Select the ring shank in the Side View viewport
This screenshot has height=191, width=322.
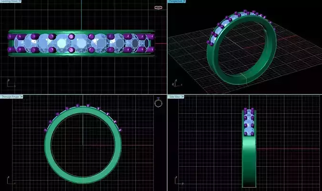[249, 162]
